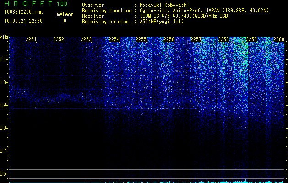Image resolution: width=288 pixels, height=183 pixels.
Task: Click the 2300 time marker
Action: click(279, 39)
